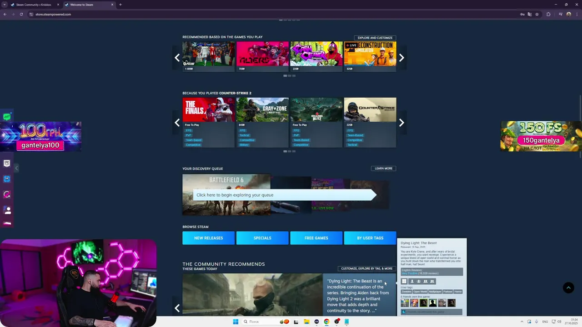Image resolution: width=582 pixels, height=327 pixels.
Task: Browse Steam By User Tags
Action: [370, 238]
